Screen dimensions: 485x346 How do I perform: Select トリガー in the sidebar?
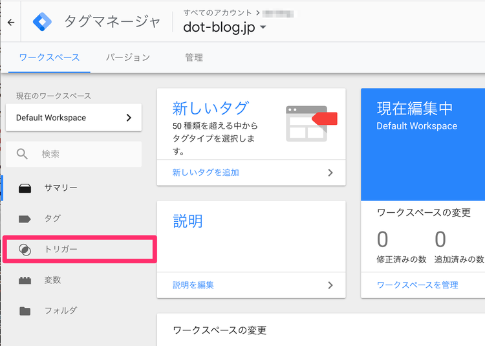tap(80, 249)
